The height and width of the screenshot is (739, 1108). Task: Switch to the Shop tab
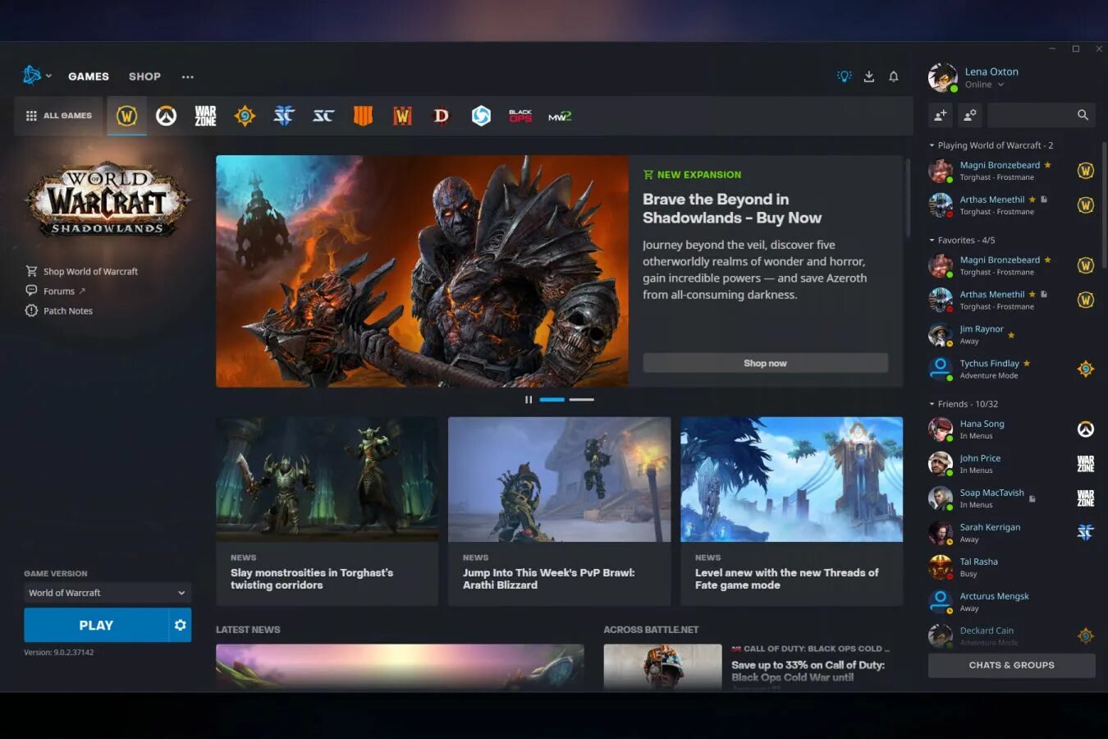(x=144, y=76)
